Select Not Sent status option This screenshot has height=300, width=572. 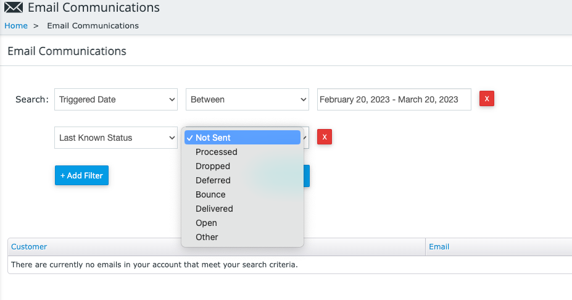coord(242,138)
